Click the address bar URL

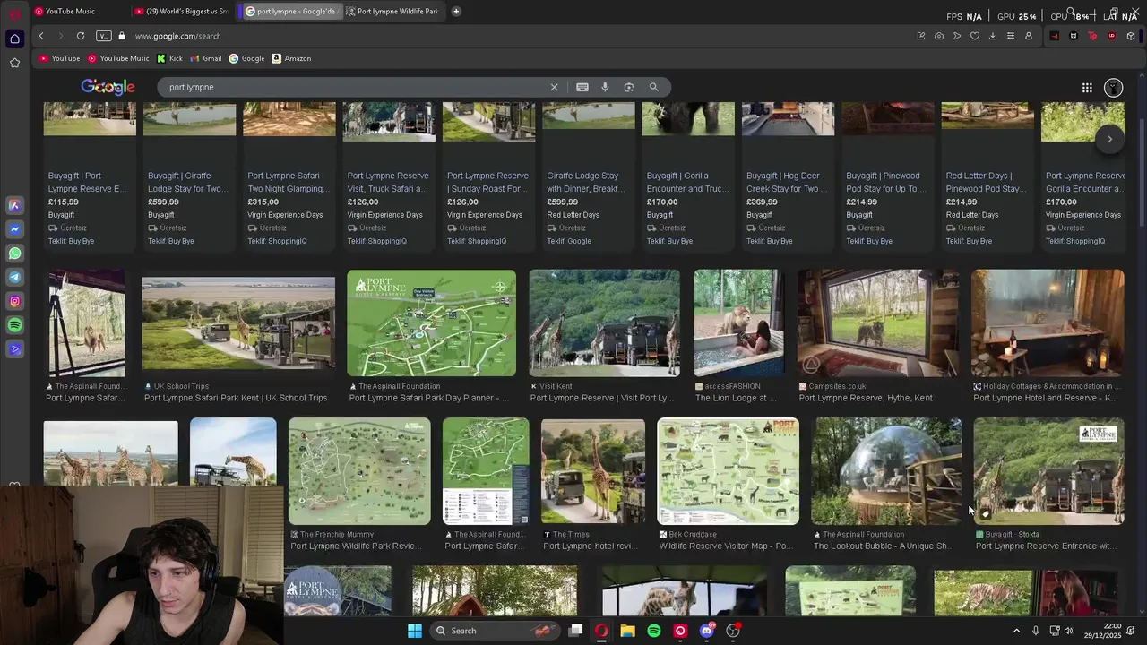[x=177, y=36]
